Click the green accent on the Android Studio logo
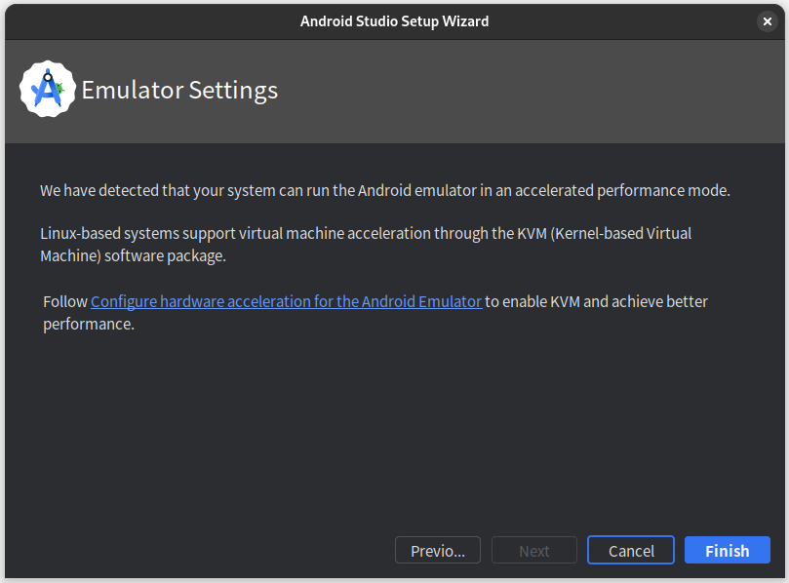This screenshot has width=789, height=583. tap(59, 89)
